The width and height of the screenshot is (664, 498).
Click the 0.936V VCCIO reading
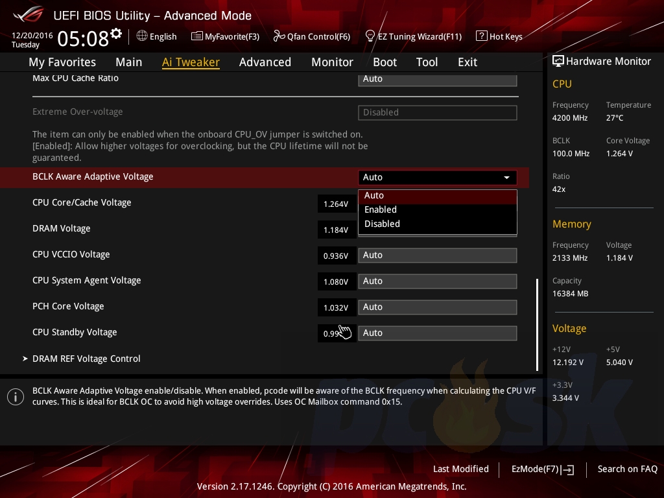click(x=337, y=255)
